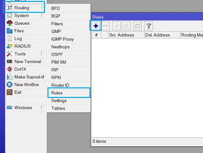Click Exit in the sidebar

point(18,92)
